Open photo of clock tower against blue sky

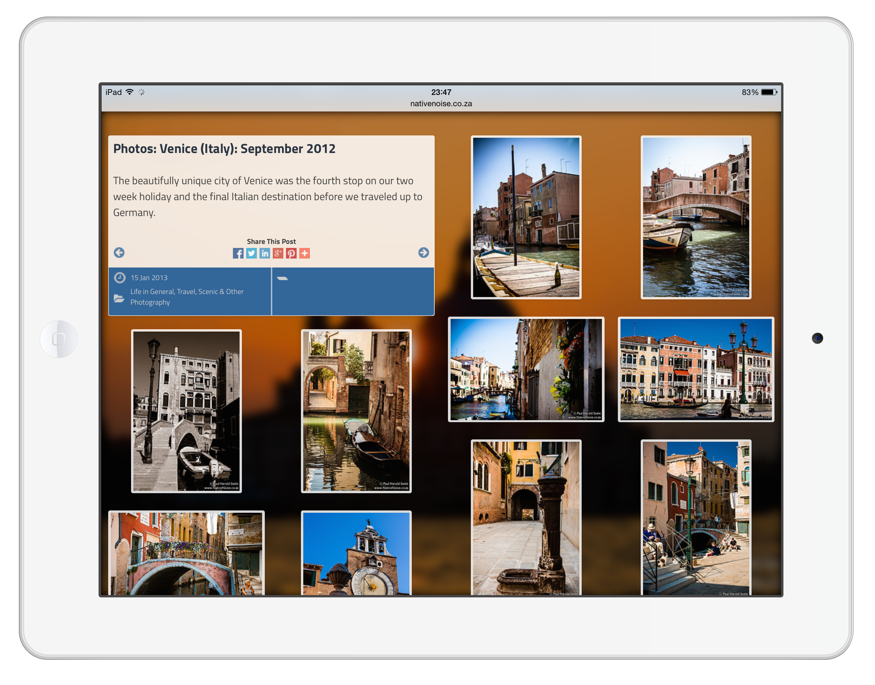(356, 553)
